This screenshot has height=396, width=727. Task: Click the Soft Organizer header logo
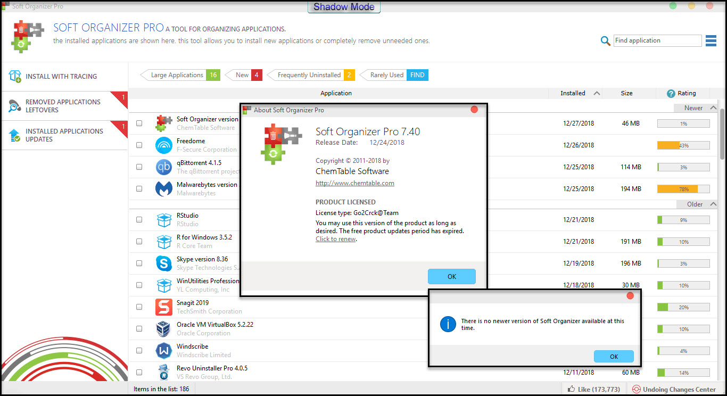click(28, 36)
